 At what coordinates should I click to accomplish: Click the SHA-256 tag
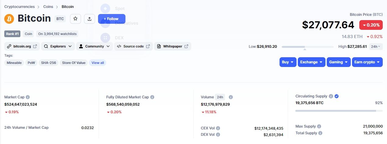(49, 63)
